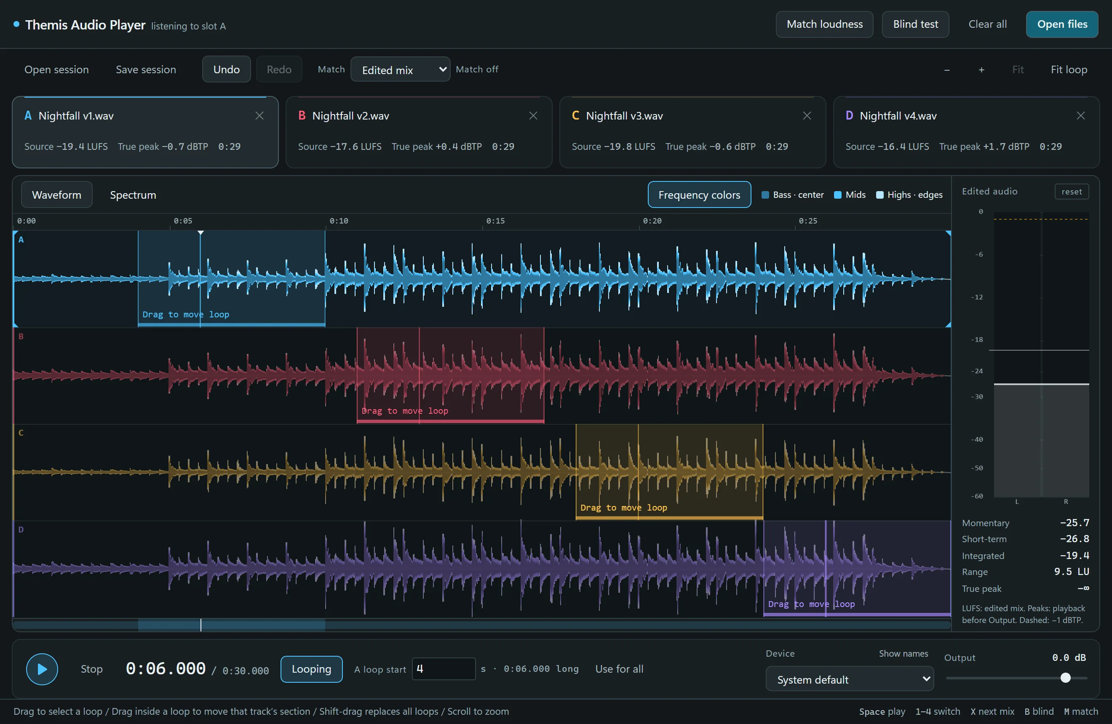Toggle the Looping mode
Screen dimensions: 1112x724
coord(312,669)
